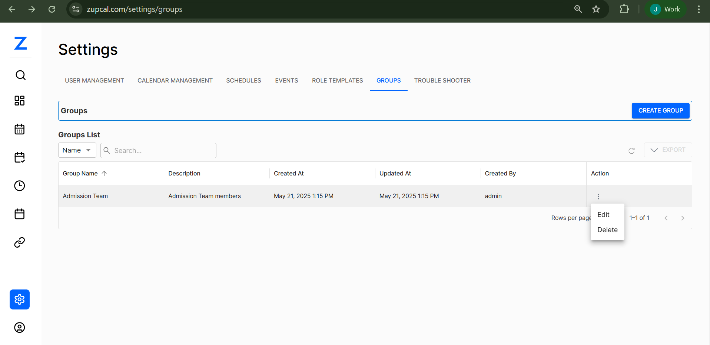Open the Name filter dropdown

(77, 150)
